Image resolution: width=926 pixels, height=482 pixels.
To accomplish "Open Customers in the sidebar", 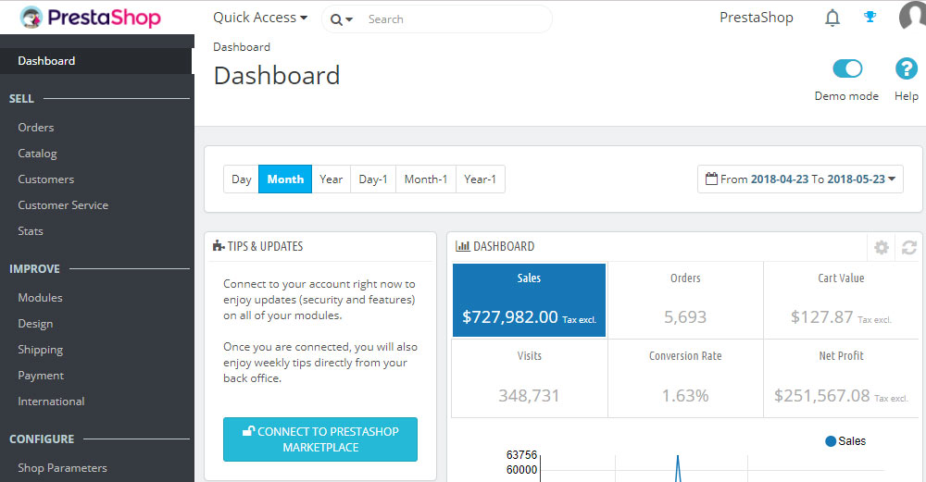I will [x=46, y=179].
